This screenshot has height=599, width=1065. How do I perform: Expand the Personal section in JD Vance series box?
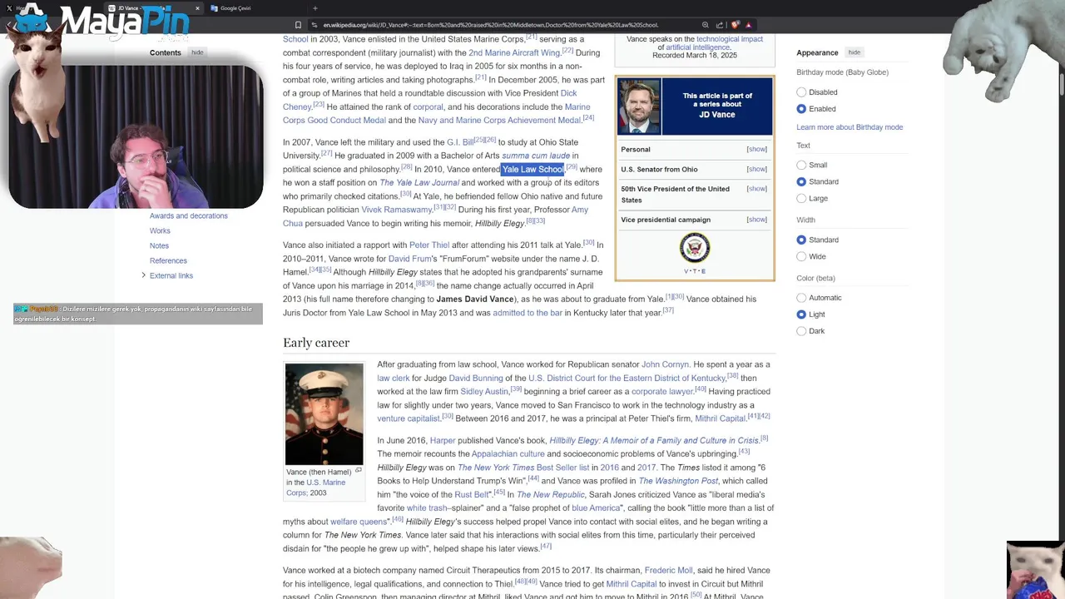756,150
